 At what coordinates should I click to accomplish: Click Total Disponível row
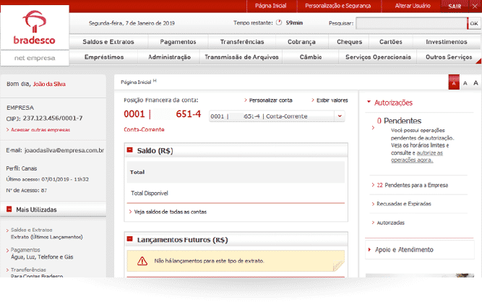(236, 193)
